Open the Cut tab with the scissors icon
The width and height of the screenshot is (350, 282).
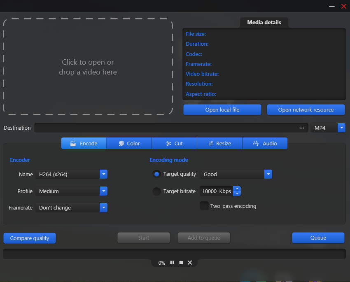point(174,143)
